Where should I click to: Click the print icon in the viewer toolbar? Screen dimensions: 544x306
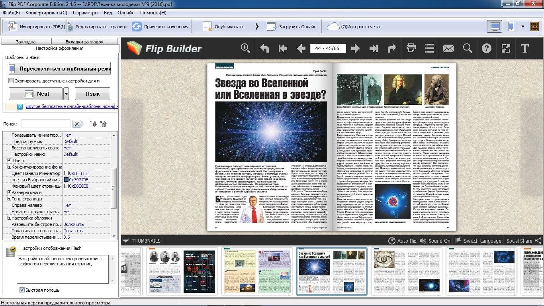[x=411, y=49]
